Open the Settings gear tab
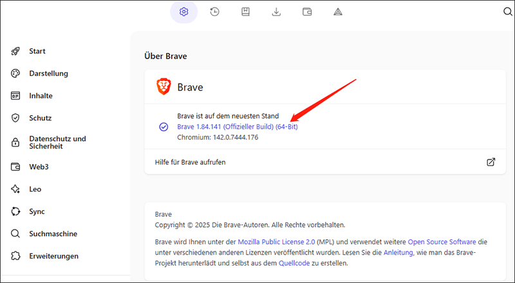Image resolution: width=515 pixels, height=283 pixels. [183, 12]
